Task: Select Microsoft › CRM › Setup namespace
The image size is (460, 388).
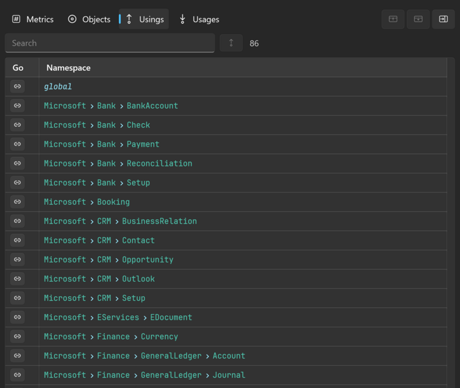Action: 94,298
